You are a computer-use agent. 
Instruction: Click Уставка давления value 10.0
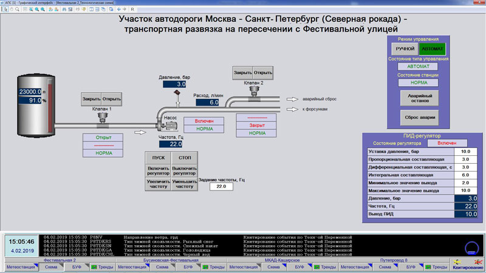tap(465, 151)
